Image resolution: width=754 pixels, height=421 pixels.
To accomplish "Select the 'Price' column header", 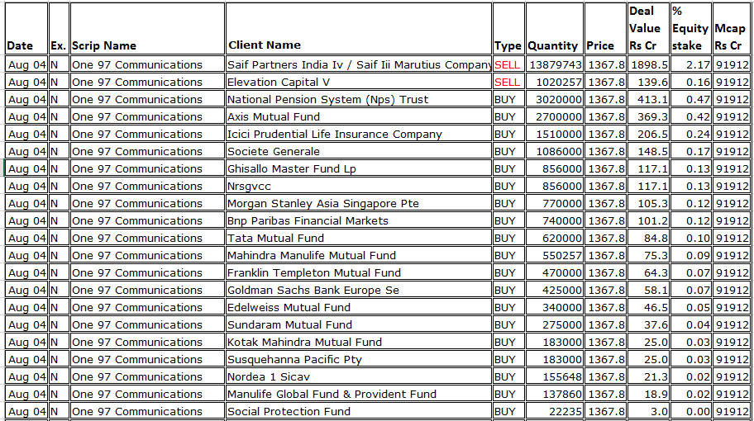I will [x=605, y=28].
